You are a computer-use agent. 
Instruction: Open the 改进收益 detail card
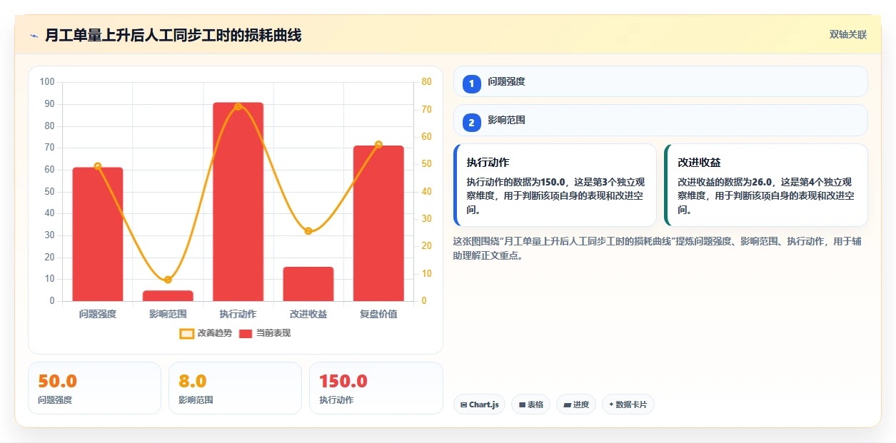point(766,185)
